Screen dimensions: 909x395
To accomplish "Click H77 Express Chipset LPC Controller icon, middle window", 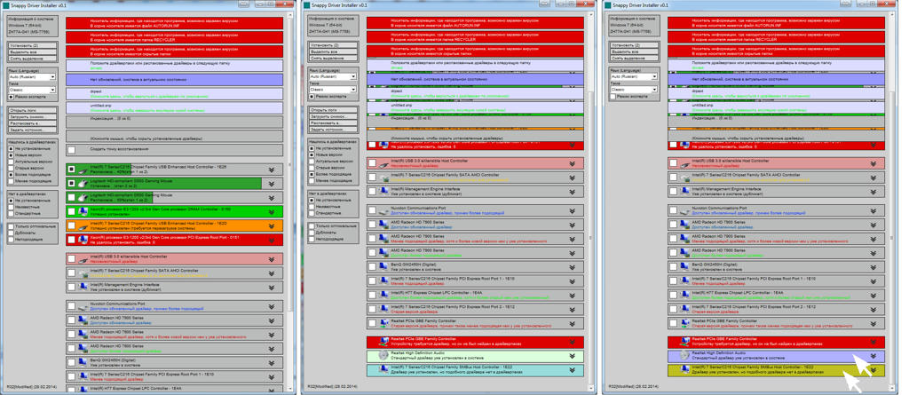I will [384, 296].
